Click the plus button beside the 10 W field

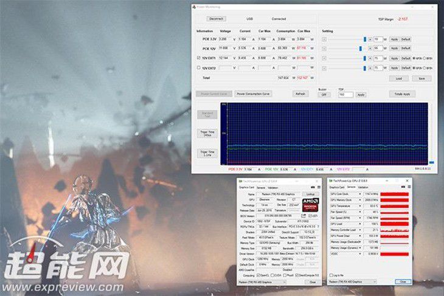tap(370, 40)
